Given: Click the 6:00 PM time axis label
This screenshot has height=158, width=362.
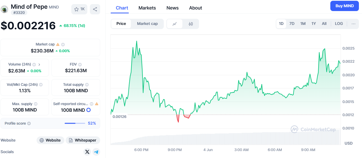Looking at the screenshot, I should [x=141, y=150].
